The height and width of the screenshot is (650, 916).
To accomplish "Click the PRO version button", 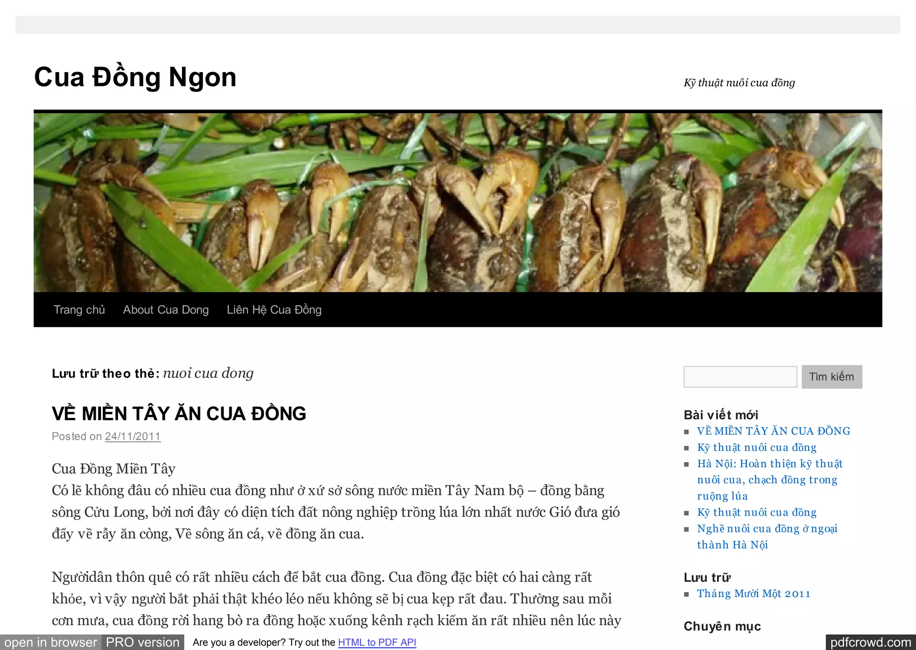I will (x=143, y=642).
